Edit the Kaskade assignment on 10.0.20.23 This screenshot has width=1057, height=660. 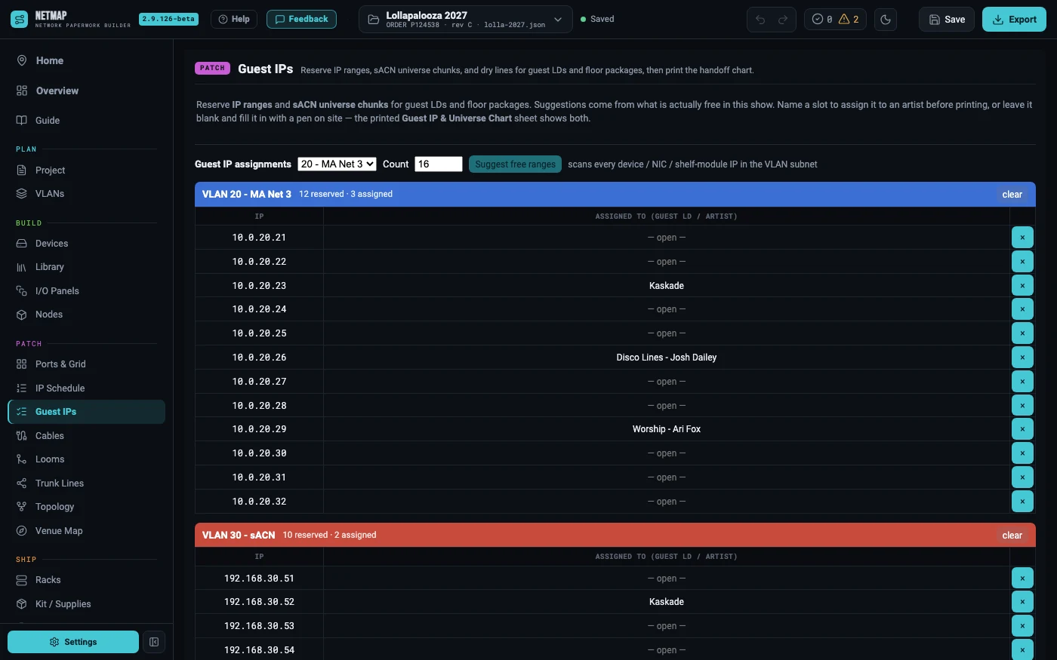[x=667, y=286]
